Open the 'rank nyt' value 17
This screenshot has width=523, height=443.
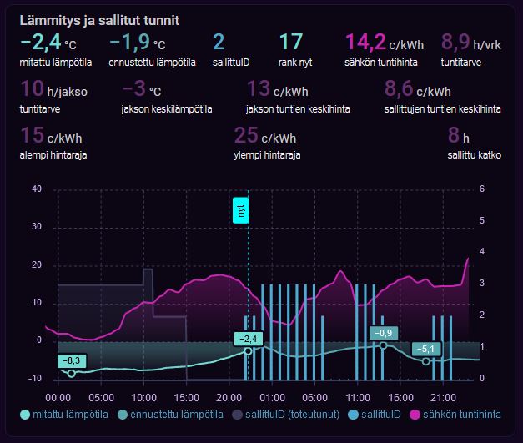(x=290, y=43)
